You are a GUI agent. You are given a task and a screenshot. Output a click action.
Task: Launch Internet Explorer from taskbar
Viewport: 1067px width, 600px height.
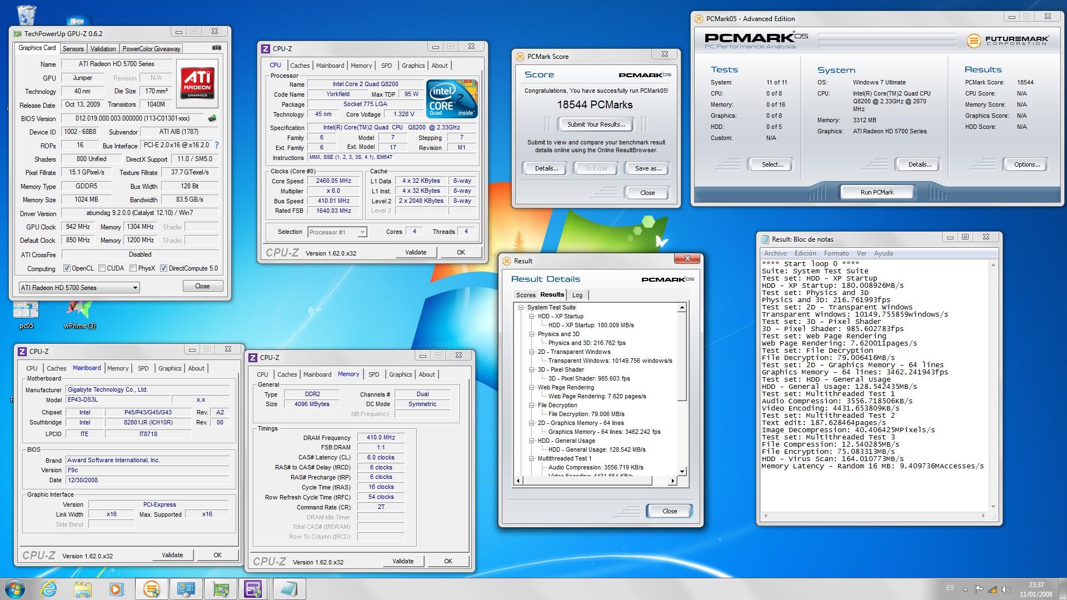pos(49,589)
